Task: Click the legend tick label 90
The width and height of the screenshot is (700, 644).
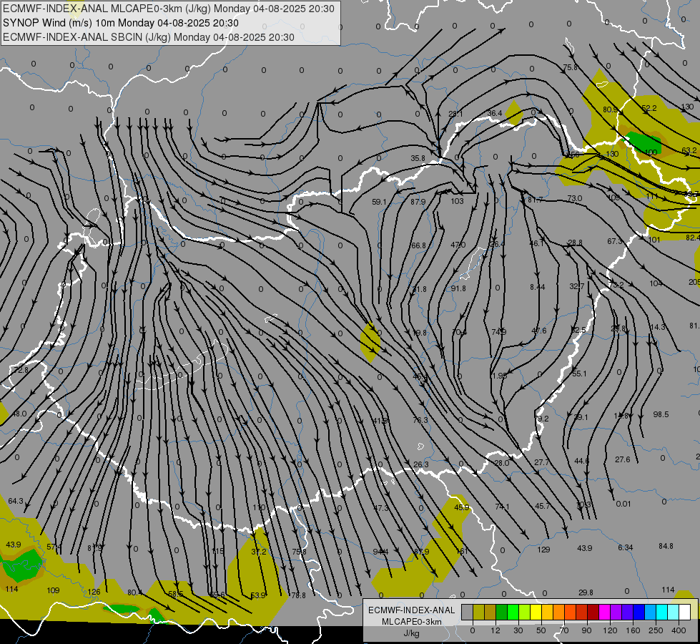Action: tap(587, 630)
